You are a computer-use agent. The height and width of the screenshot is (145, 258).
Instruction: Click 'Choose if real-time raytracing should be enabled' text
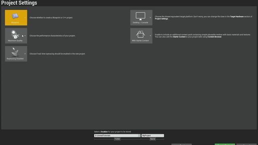[57, 54]
